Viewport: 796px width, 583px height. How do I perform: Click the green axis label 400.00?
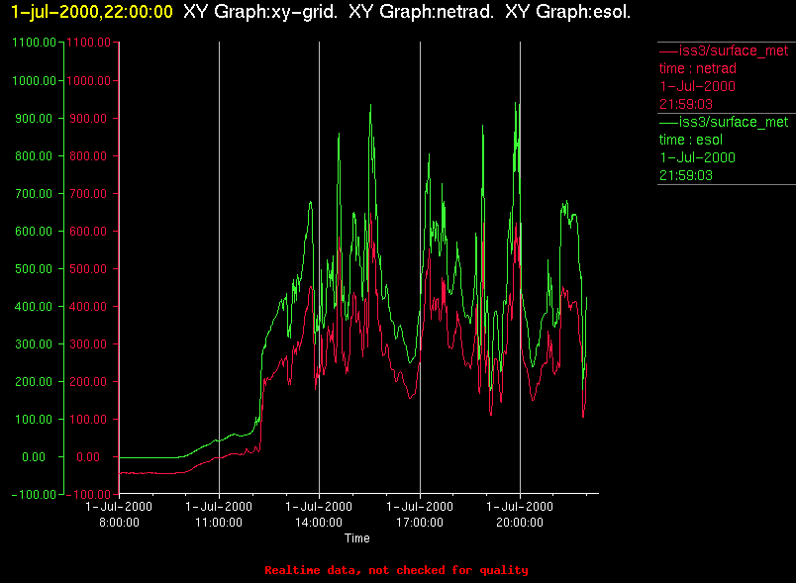pos(34,307)
